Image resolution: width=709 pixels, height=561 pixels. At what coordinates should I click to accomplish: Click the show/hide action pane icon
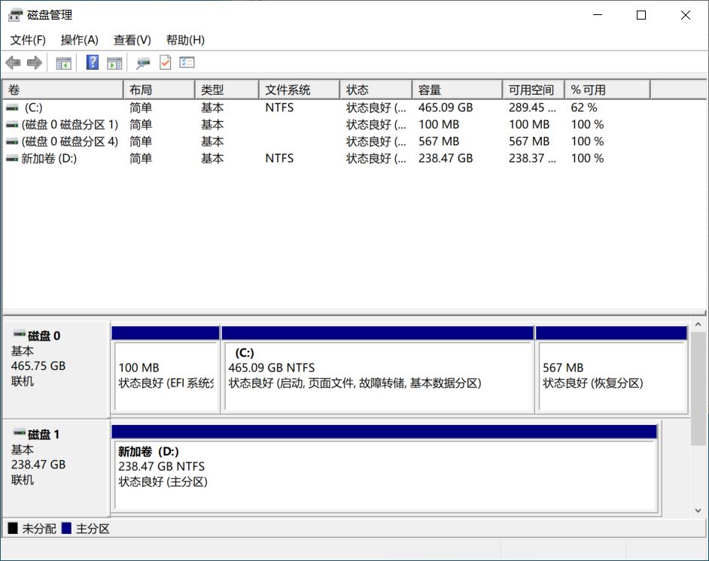click(114, 62)
